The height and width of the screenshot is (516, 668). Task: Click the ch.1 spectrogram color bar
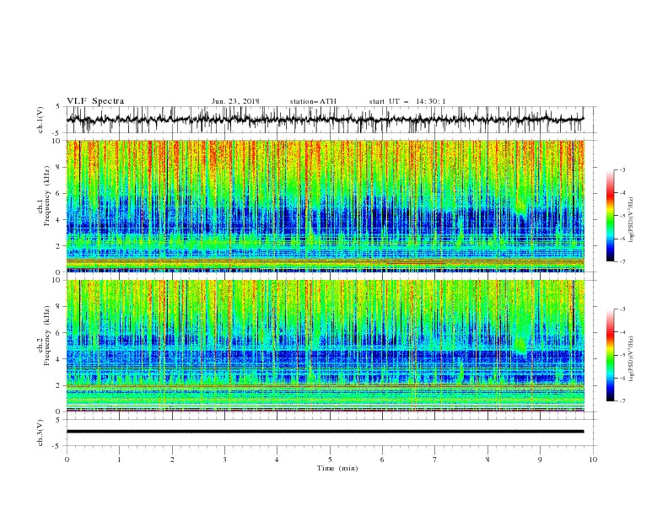610,216
